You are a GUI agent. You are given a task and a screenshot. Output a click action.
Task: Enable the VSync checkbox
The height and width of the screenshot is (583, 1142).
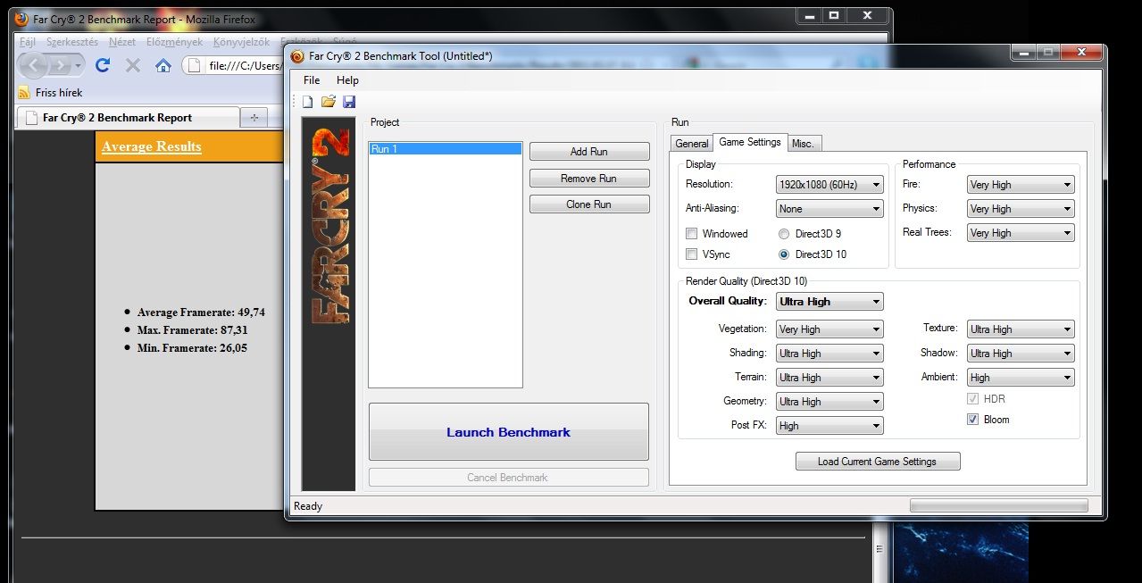tap(691, 254)
